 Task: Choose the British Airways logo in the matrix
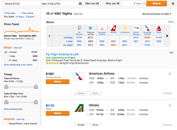point(136,28)
